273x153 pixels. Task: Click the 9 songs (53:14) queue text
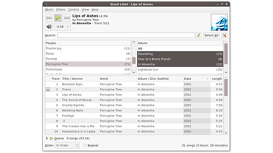coord(78,138)
